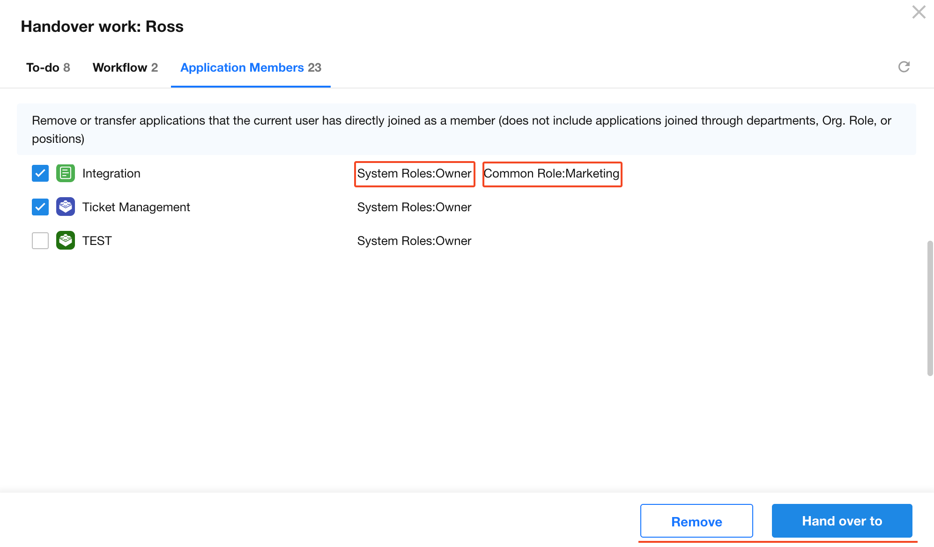Click the vertical scrollbar on right

930,308
